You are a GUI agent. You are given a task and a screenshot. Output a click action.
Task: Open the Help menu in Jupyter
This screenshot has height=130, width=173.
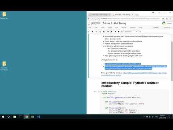point(141,27)
